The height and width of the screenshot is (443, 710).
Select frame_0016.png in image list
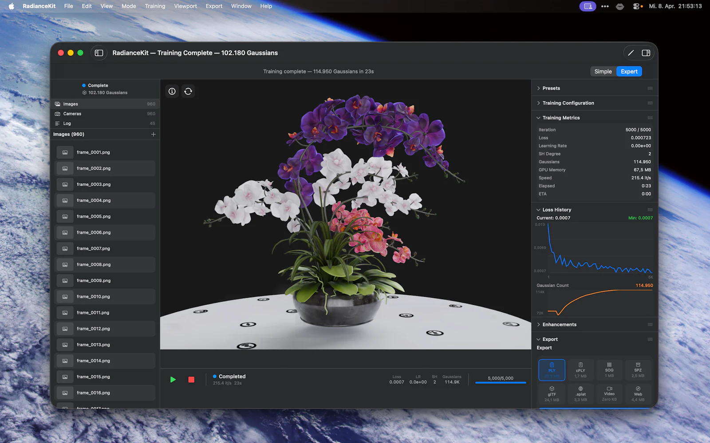point(105,393)
